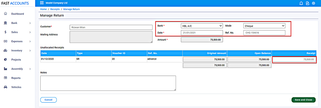The width and height of the screenshot is (321, 108).
Task: Click the Customer field with Rizwan Mian
Action: tap(111, 27)
